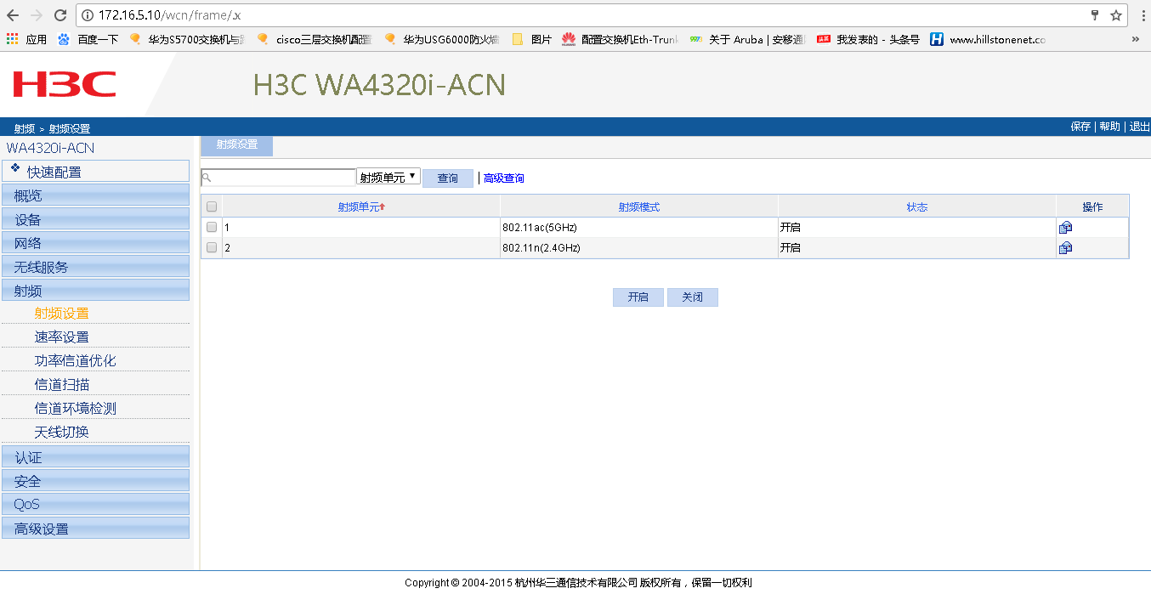1151x594 pixels.
Task: Sort table by 射频单元 column
Action: [361, 206]
